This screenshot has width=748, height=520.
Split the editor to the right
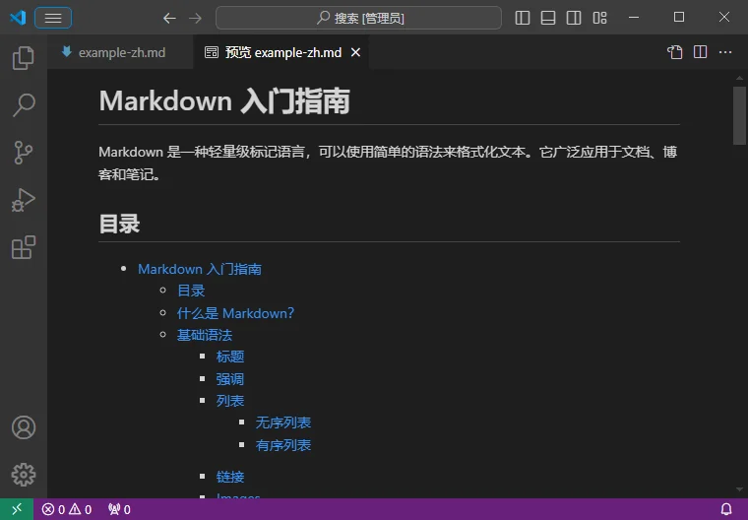(700, 52)
